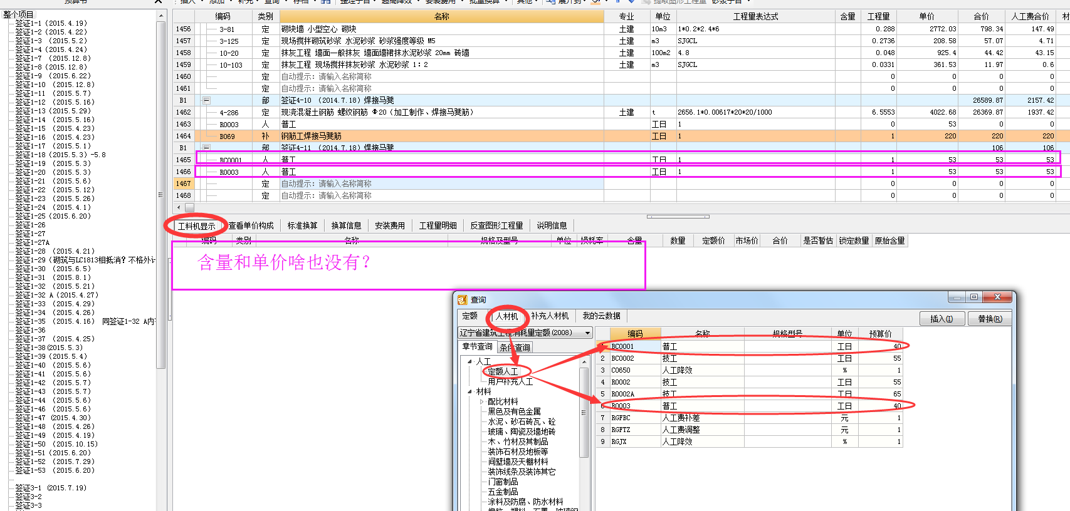This screenshot has height=511, width=1070.
Task: Select 五金制品 category
Action: coord(503,492)
